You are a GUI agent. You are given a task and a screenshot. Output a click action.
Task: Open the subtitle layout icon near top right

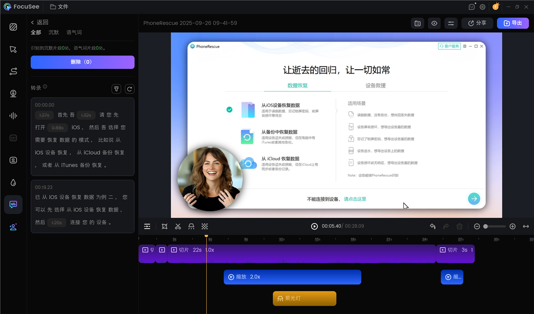click(x=417, y=23)
